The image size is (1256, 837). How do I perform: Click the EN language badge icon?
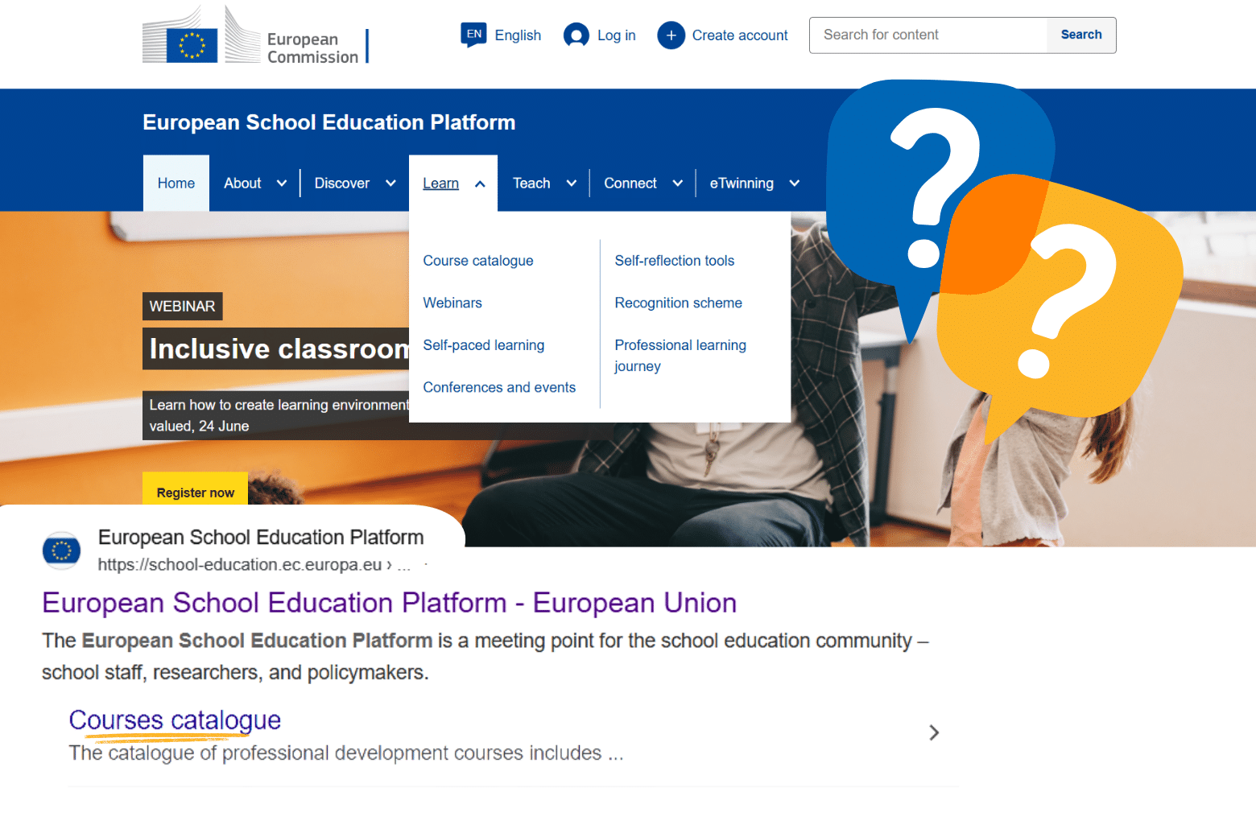(x=473, y=35)
